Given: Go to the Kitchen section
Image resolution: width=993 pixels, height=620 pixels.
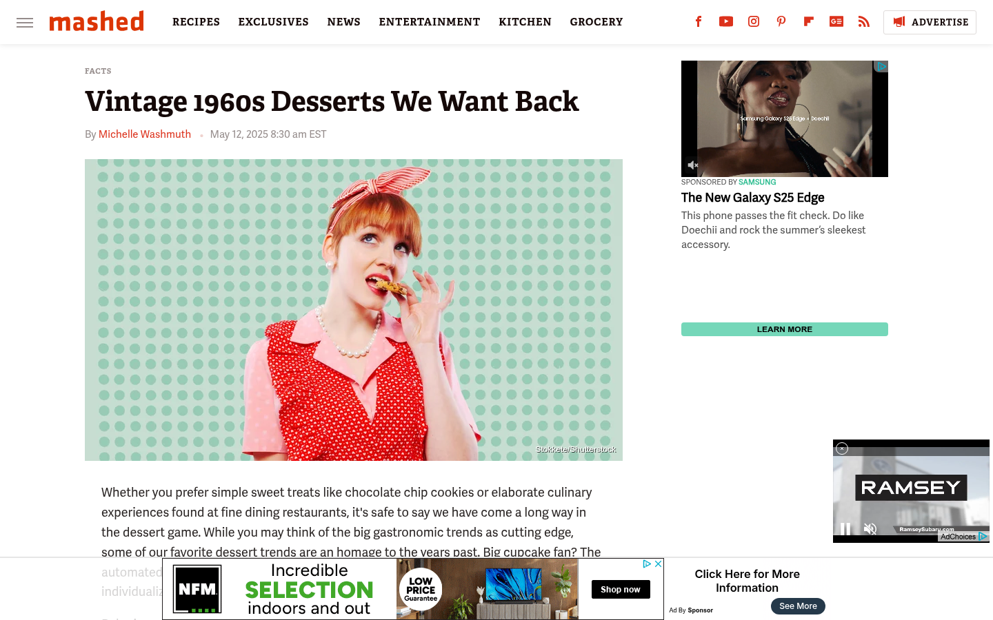Looking at the screenshot, I should (x=525, y=22).
